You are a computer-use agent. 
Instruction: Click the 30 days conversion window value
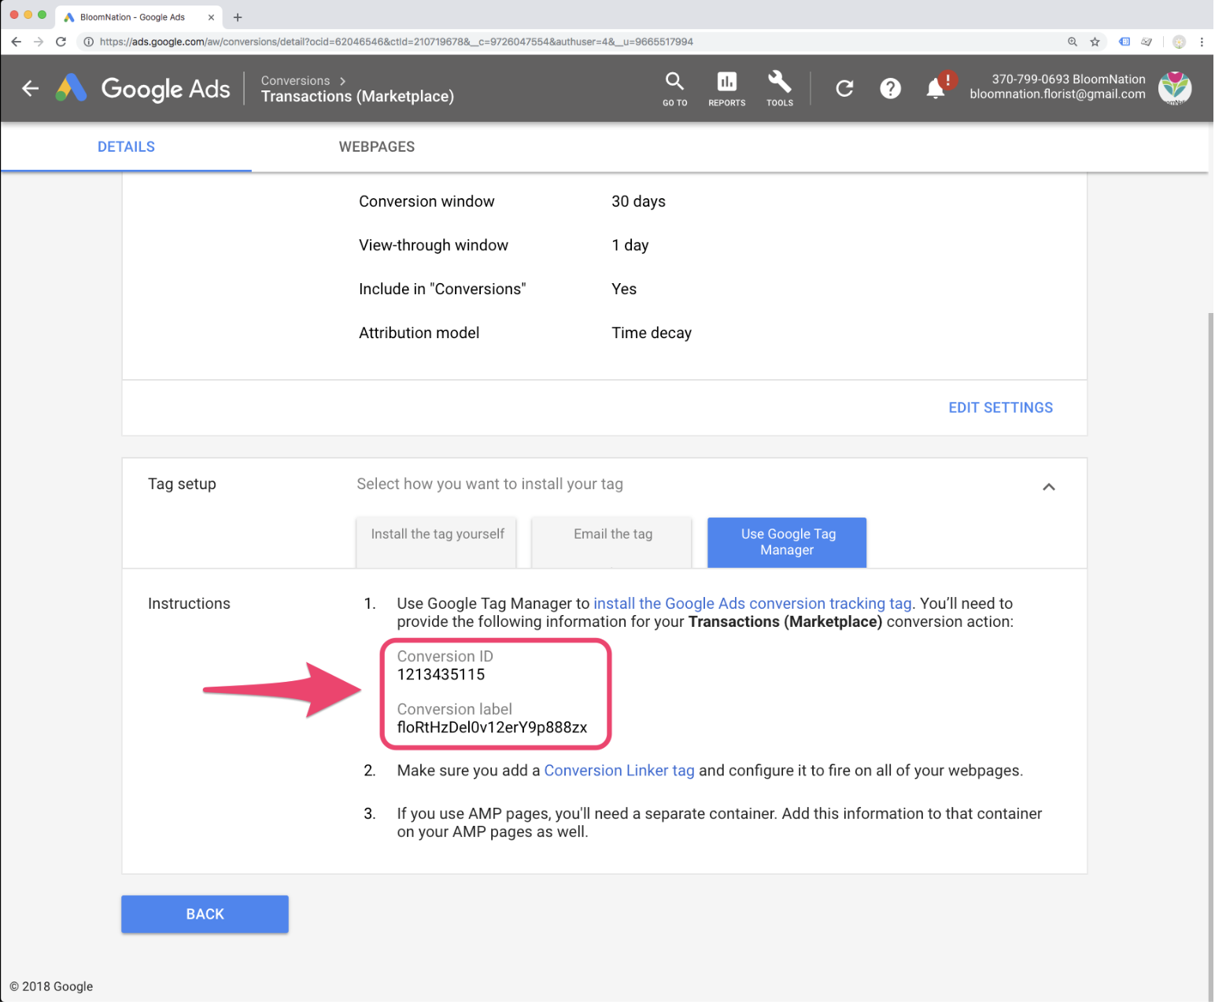click(638, 201)
